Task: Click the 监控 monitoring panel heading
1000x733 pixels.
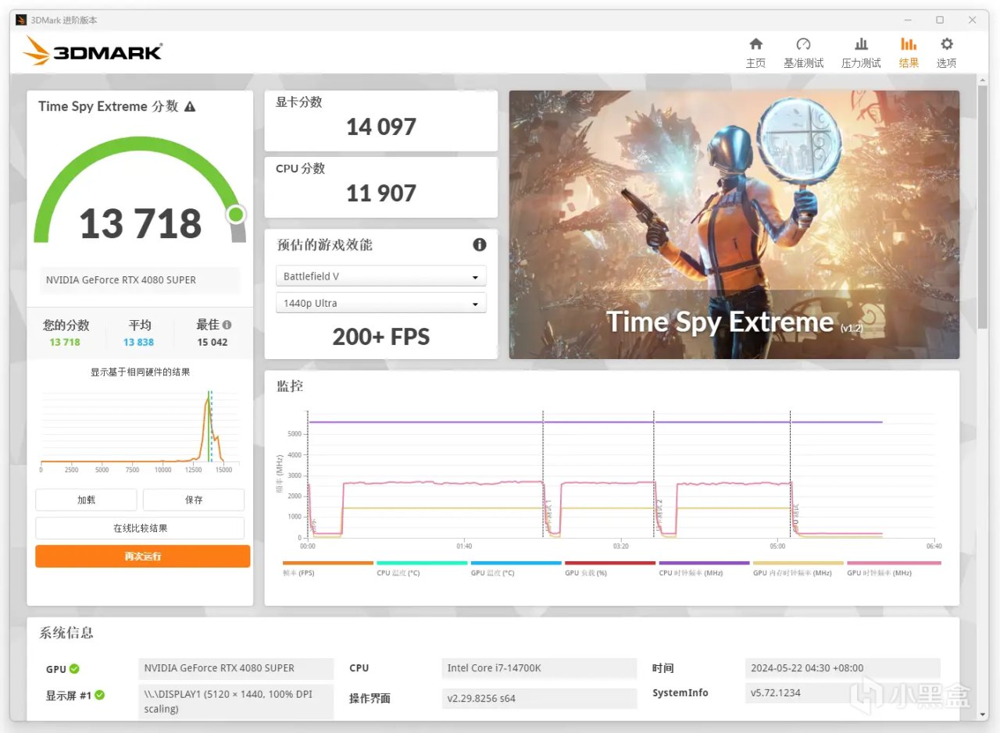Action: [290, 386]
